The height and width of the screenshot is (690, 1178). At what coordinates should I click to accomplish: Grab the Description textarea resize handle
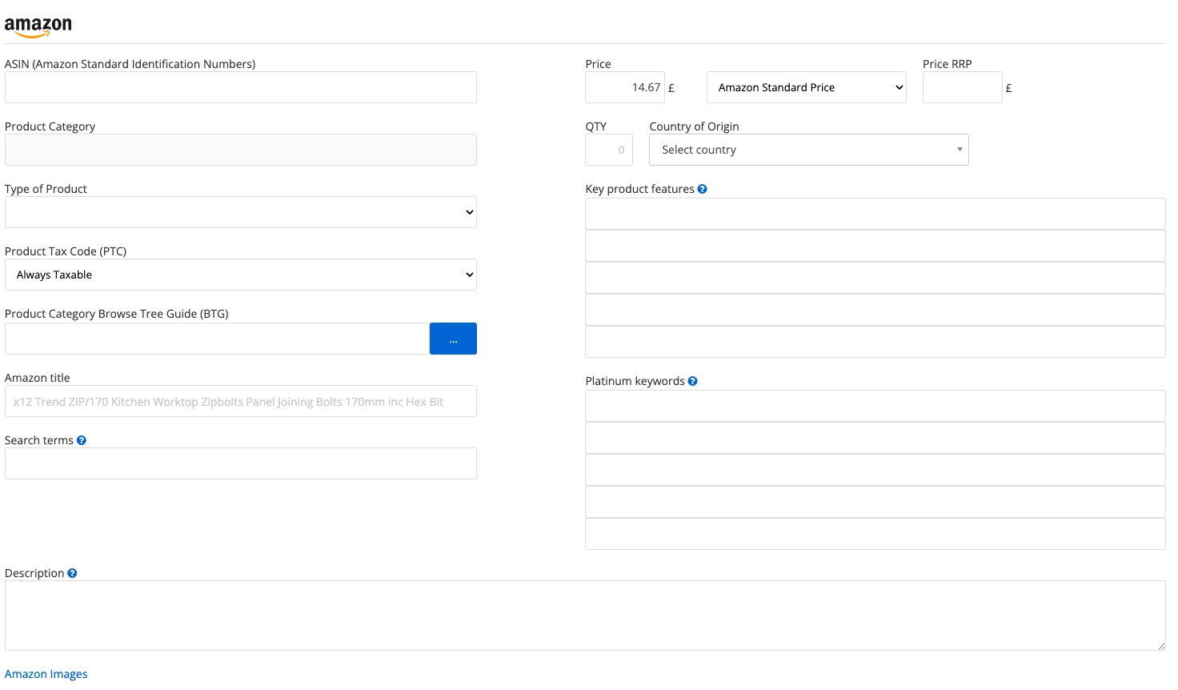pos(1160,645)
